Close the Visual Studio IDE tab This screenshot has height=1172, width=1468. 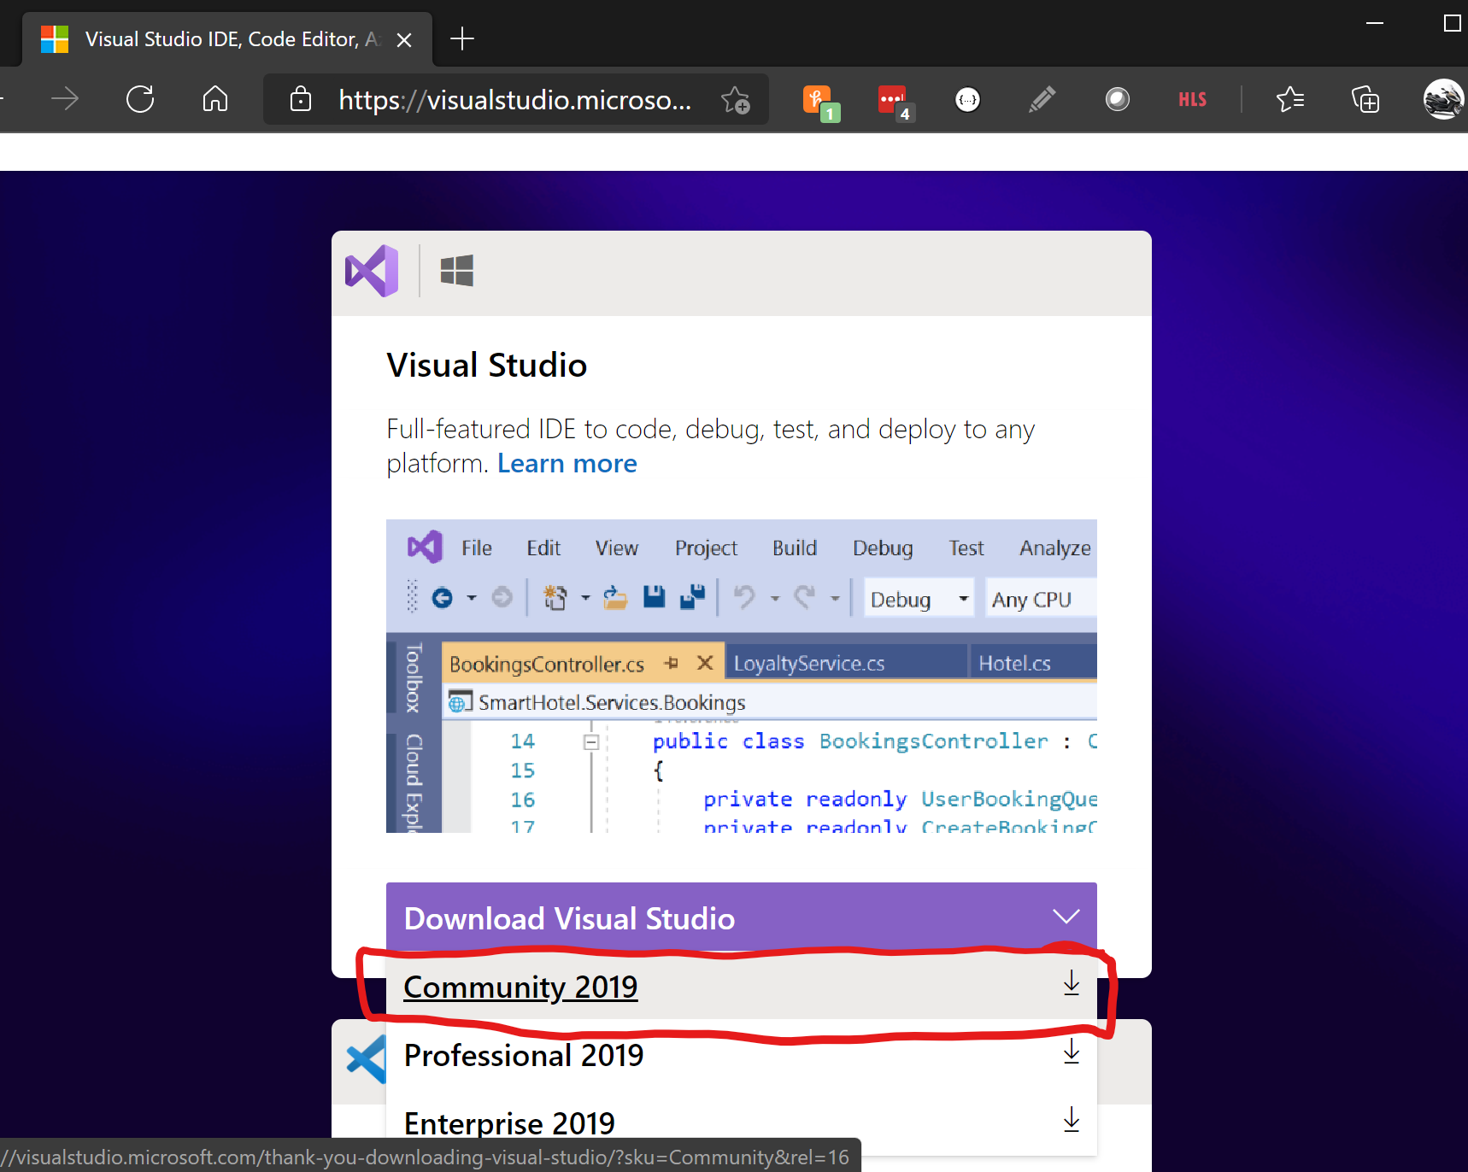click(x=404, y=39)
